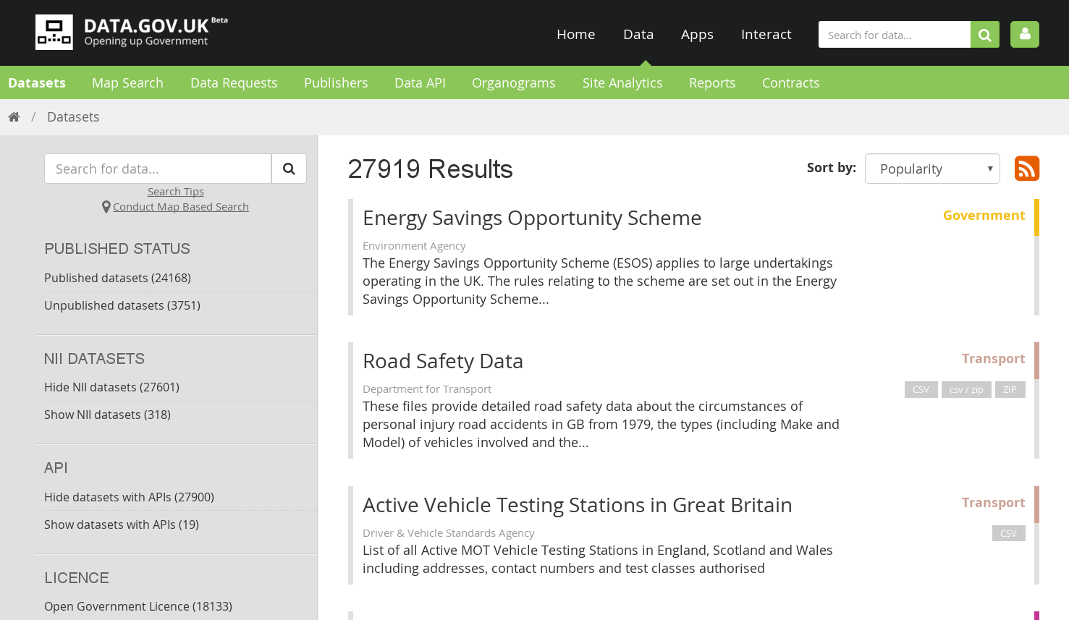Click the home breadcrumb icon
Viewport: 1069px width, 620px height.
(14, 116)
